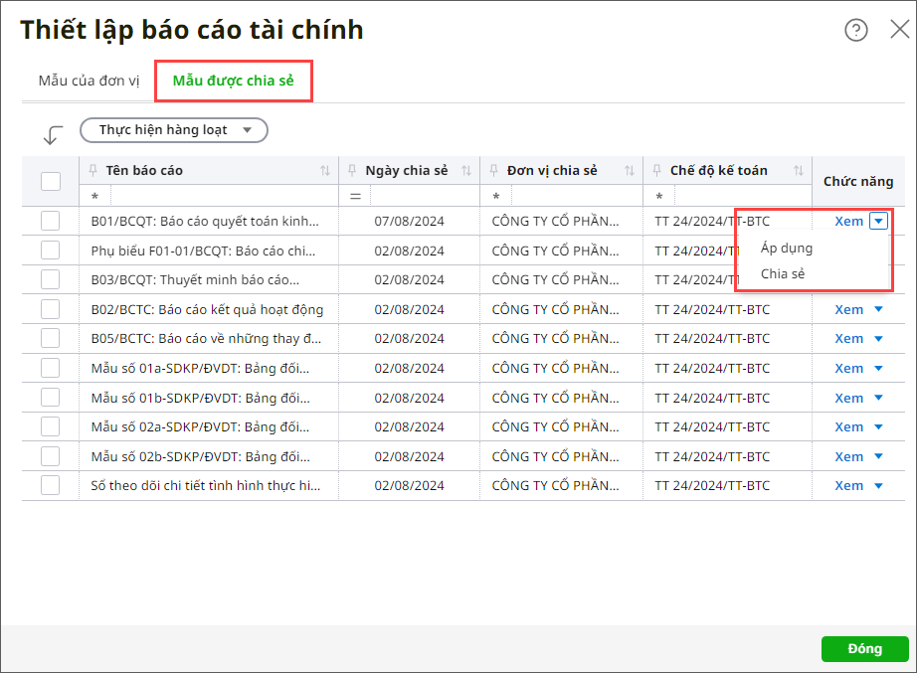Focus the Đơn vị chia sẻ filter field
This screenshot has width=917, height=673.
577,196
